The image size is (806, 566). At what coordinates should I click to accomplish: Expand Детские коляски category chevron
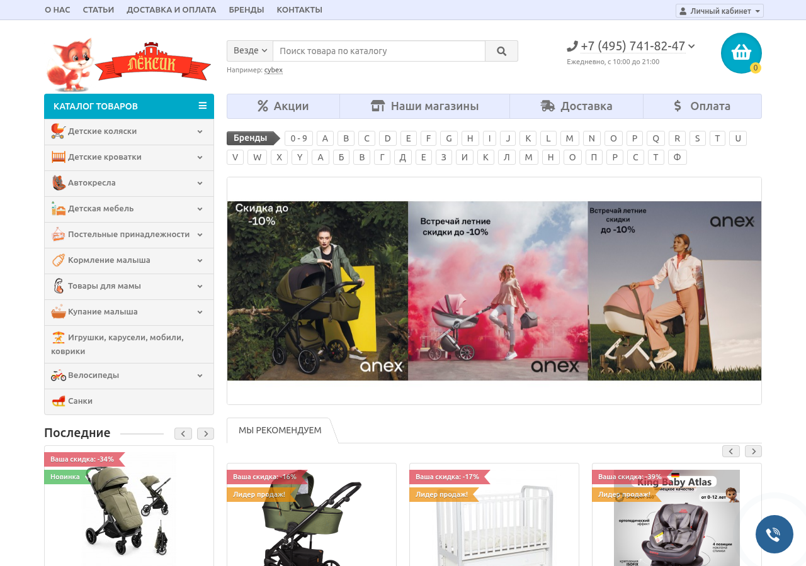point(200,131)
